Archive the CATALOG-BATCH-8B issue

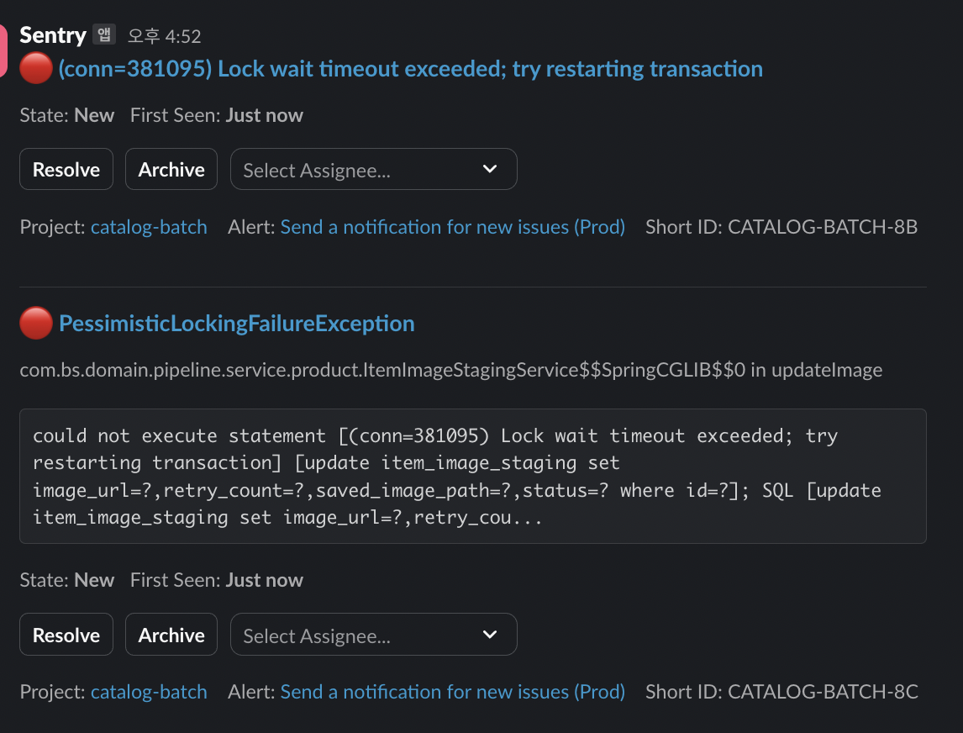[171, 169]
